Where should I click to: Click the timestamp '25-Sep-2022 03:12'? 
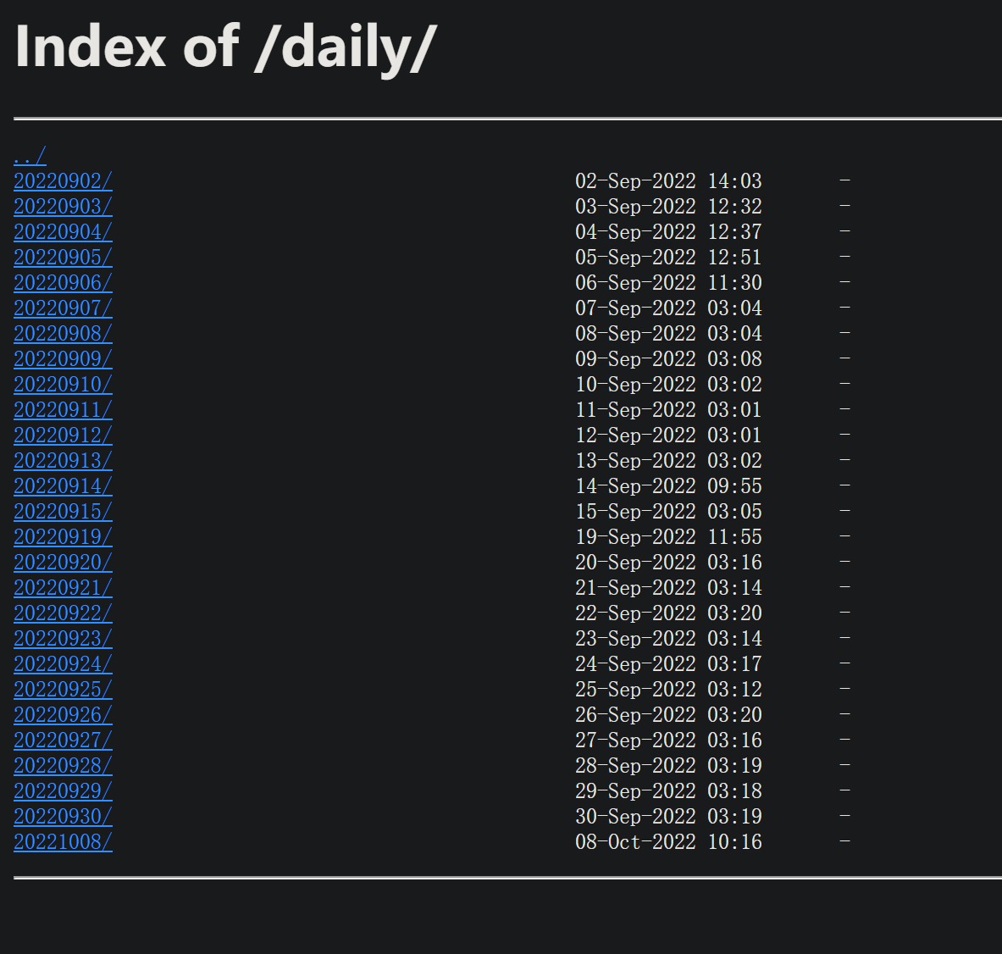coord(668,690)
